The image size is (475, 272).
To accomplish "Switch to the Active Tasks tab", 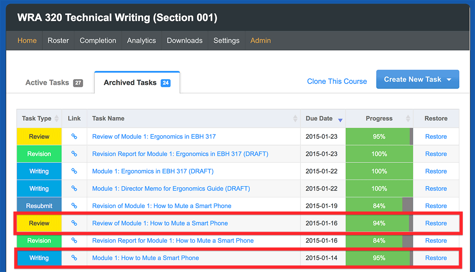I will pyautogui.click(x=54, y=83).
